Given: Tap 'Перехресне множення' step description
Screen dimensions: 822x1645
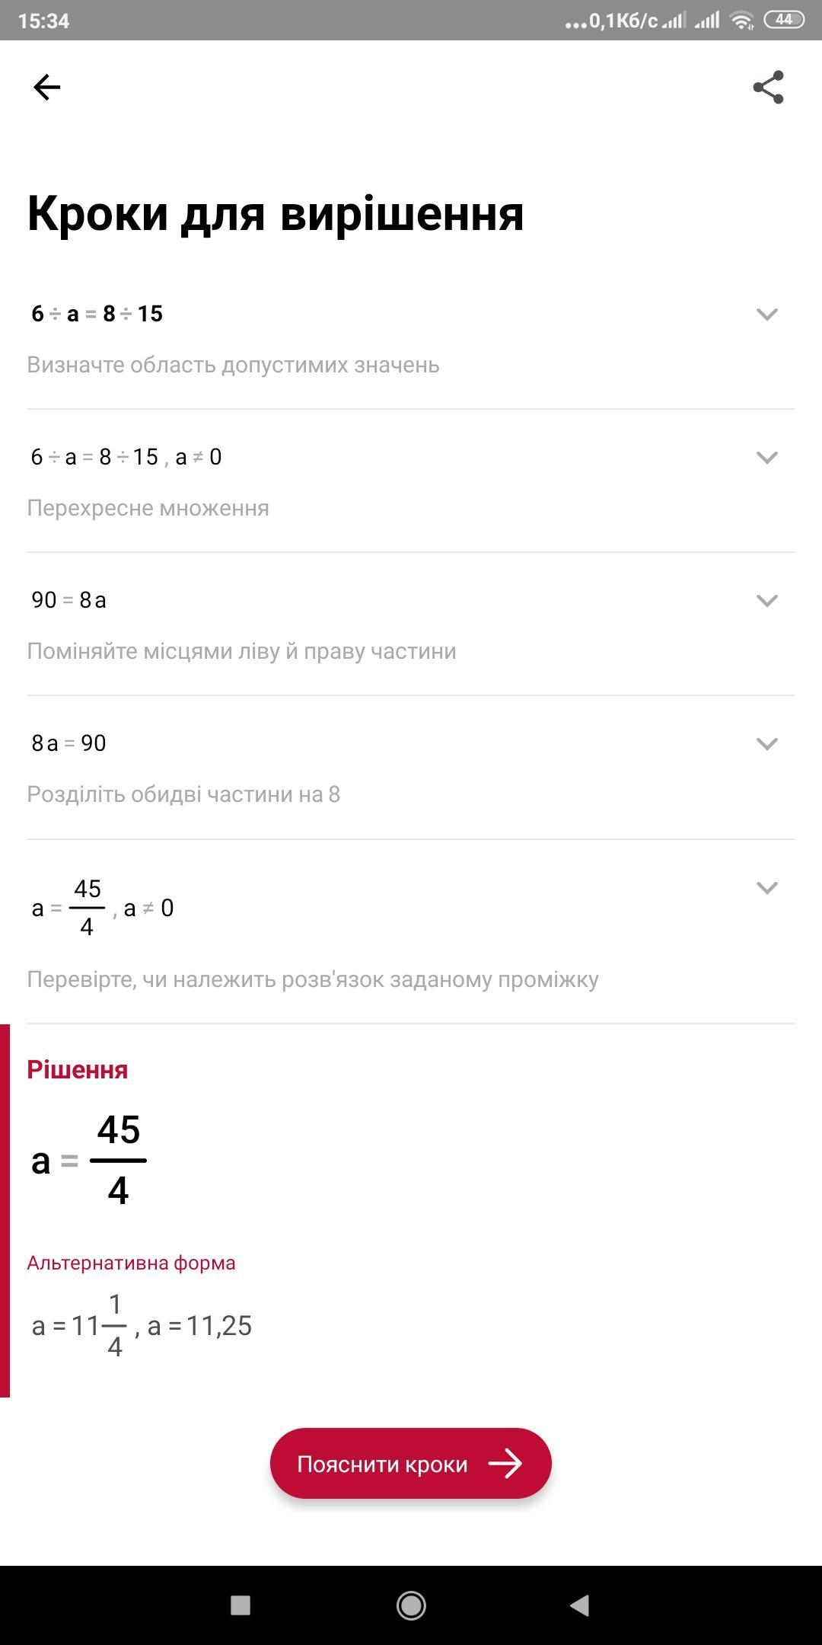Looking at the screenshot, I should [148, 508].
